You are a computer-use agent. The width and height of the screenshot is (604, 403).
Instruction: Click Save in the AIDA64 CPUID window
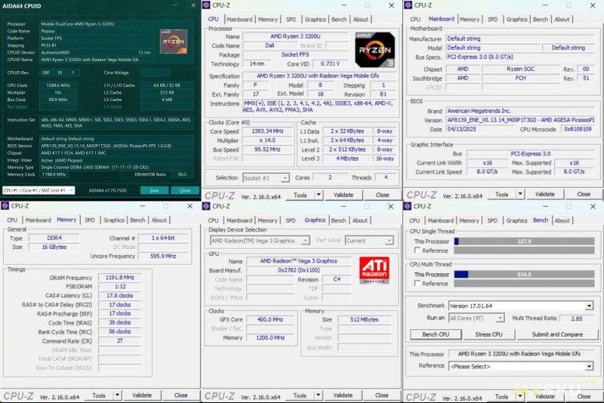pyautogui.click(x=154, y=190)
